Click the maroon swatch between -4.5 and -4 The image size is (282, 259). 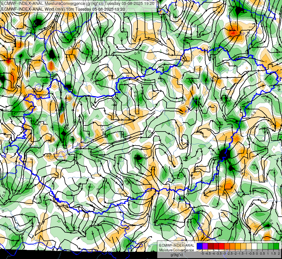pyautogui.click(x=211, y=246)
